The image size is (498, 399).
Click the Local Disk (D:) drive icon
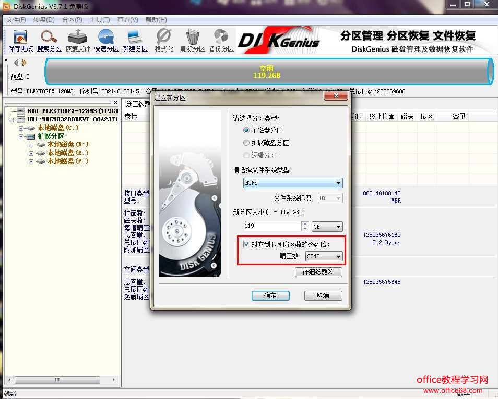click(41, 145)
